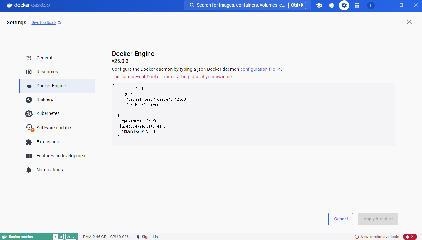Close the Docker Desktop window
This screenshot has width=422, height=240.
click(415, 5)
